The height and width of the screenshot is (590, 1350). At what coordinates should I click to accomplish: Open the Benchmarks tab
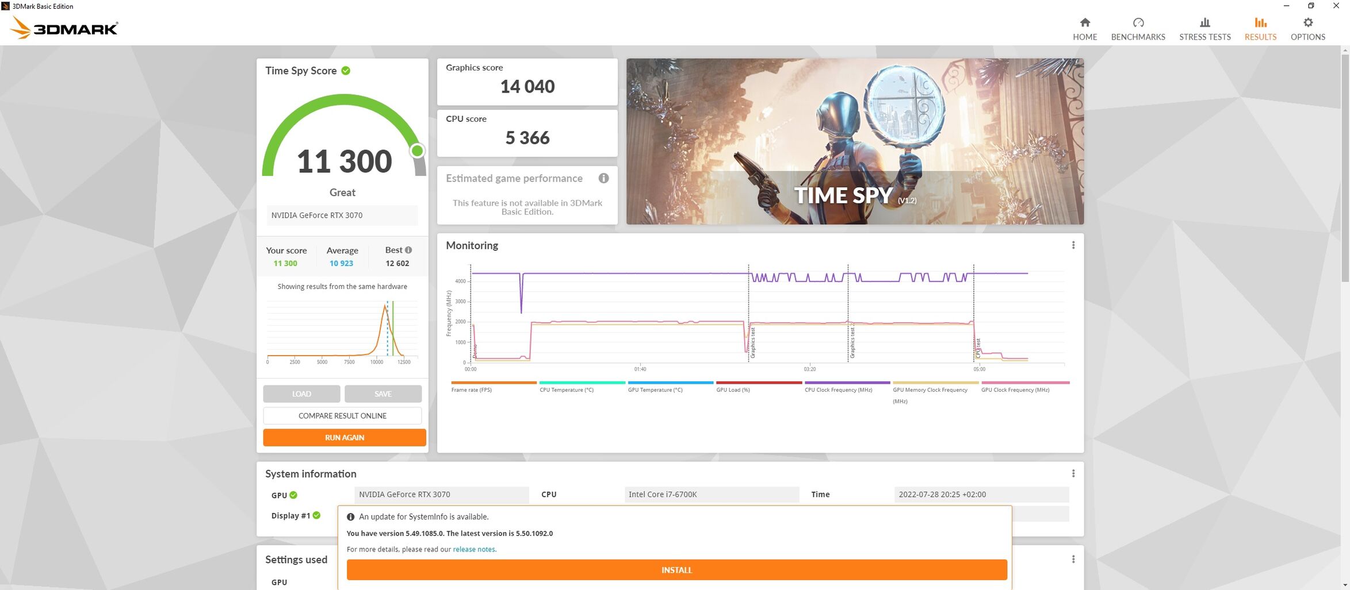point(1138,29)
